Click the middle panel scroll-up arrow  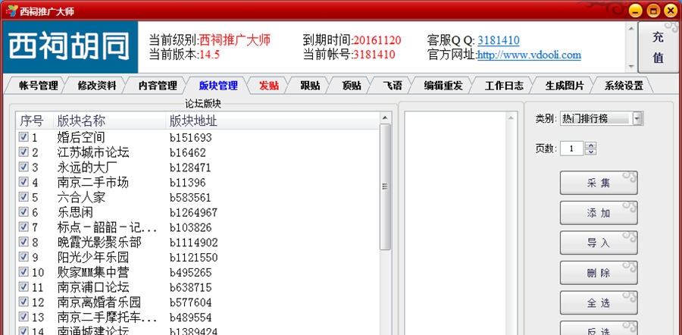click(511, 117)
